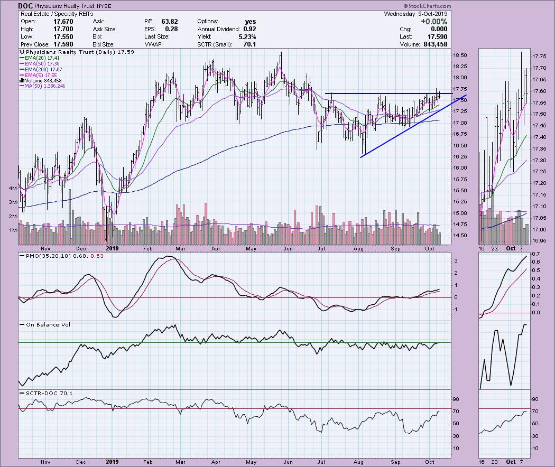Screen dimensions: 555x467
Task: Click the Last price 17.590
Action: tap(437, 37)
